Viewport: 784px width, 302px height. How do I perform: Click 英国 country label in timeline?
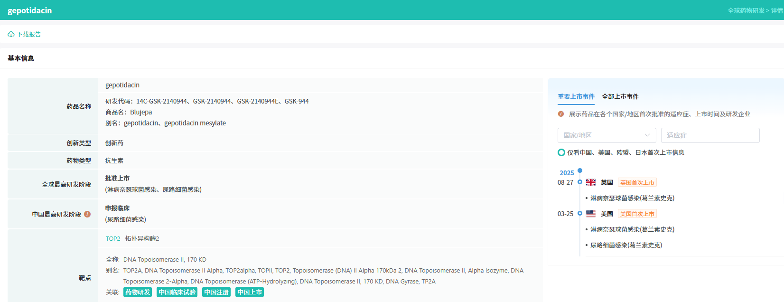coord(607,182)
